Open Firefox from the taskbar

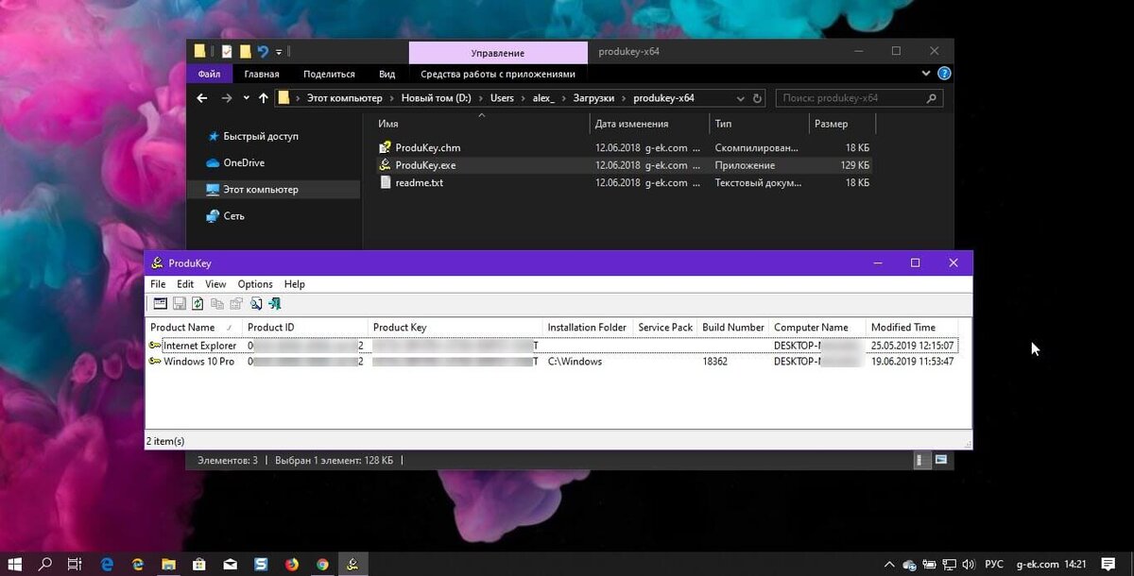(x=292, y=564)
